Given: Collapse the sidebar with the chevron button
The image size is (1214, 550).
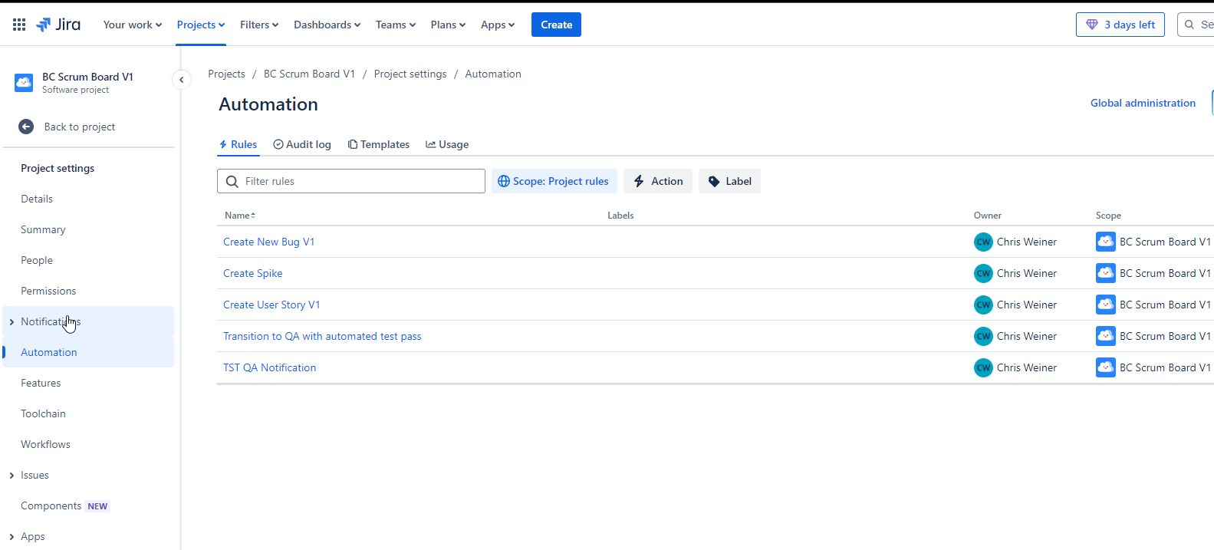Looking at the screenshot, I should (x=182, y=80).
